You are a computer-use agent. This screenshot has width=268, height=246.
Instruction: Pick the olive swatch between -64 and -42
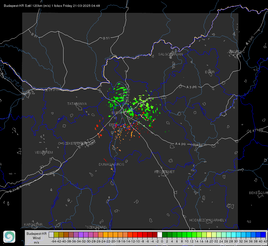56,235
